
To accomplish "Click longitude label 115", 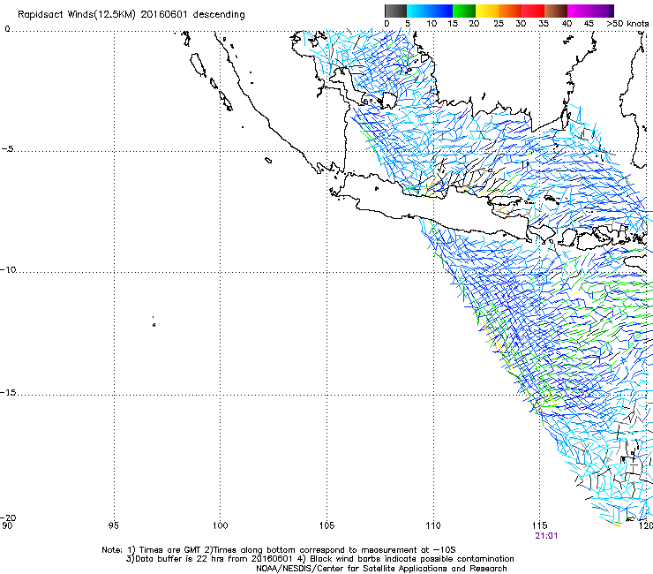I will pyautogui.click(x=540, y=525).
